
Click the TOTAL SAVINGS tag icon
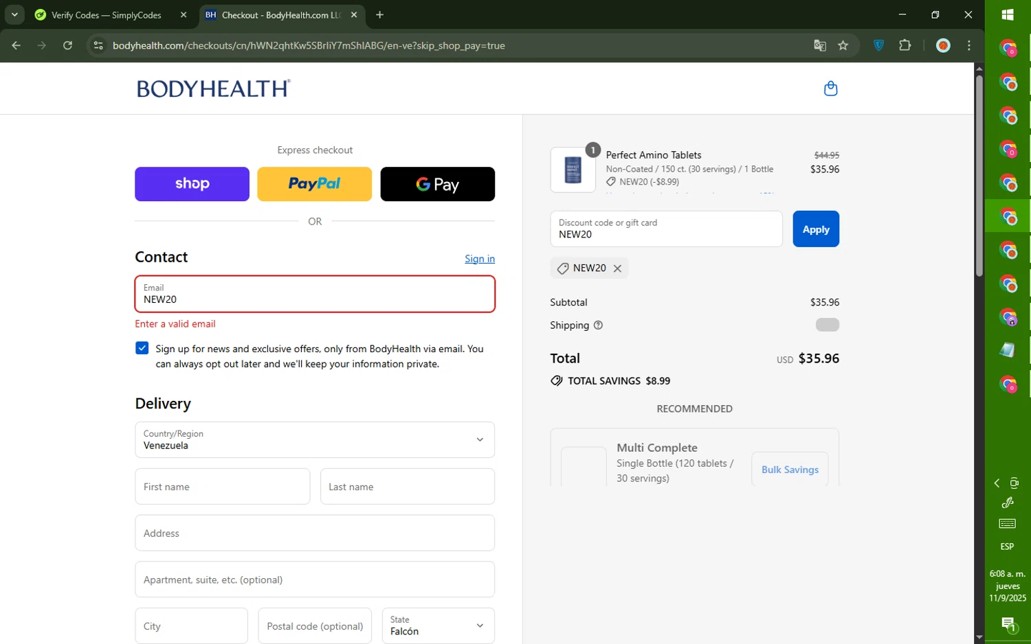click(x=557, y=381)
